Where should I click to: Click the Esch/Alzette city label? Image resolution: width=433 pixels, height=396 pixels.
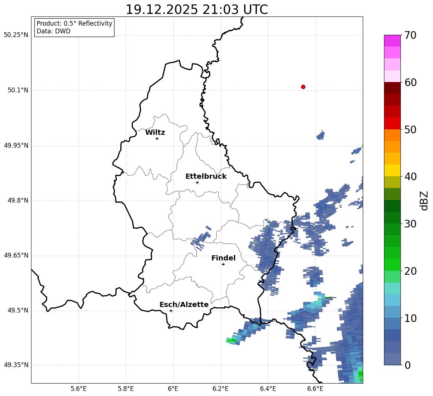point(184,305)
